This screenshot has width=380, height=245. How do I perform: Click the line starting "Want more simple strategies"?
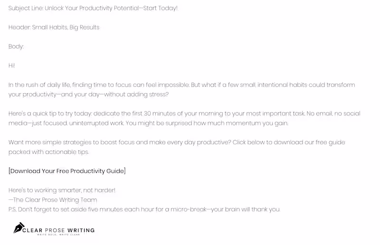pyautogui.click(x=177, y=142)
